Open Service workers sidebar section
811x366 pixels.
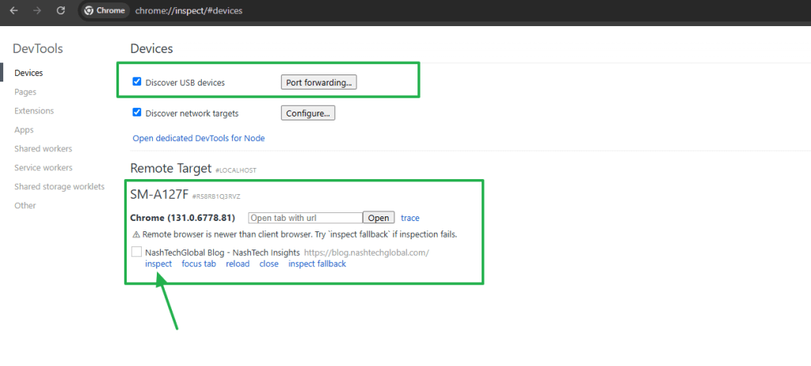43,167
